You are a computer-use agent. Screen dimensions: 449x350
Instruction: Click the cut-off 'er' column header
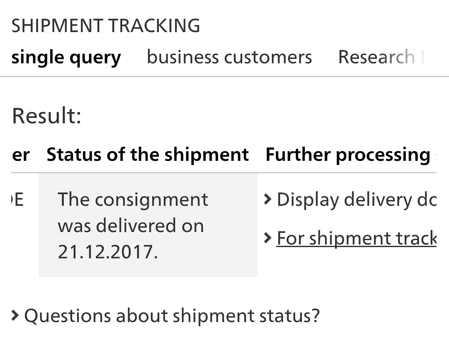pos(20,155)
